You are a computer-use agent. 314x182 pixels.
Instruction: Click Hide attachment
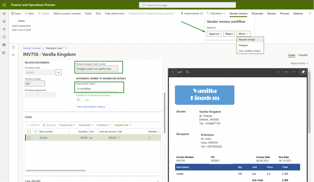click(115, 13)
